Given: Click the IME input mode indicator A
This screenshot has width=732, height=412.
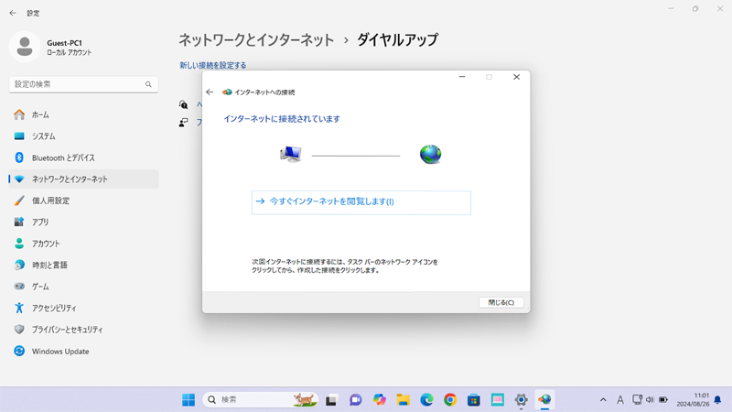Looking at the screenshot, I should coord(620,400).
